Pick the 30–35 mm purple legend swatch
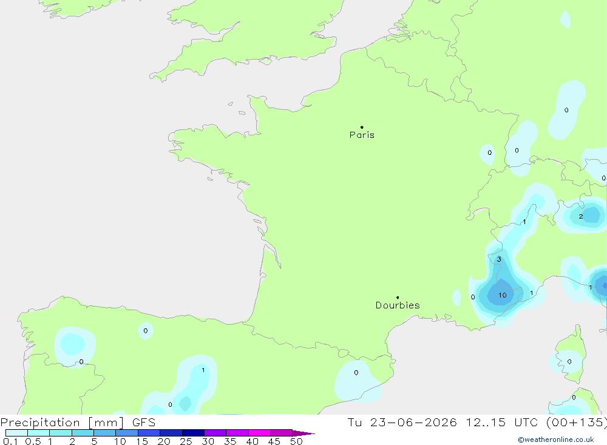This screenshot has width=607, height=445. click(215, 433)
